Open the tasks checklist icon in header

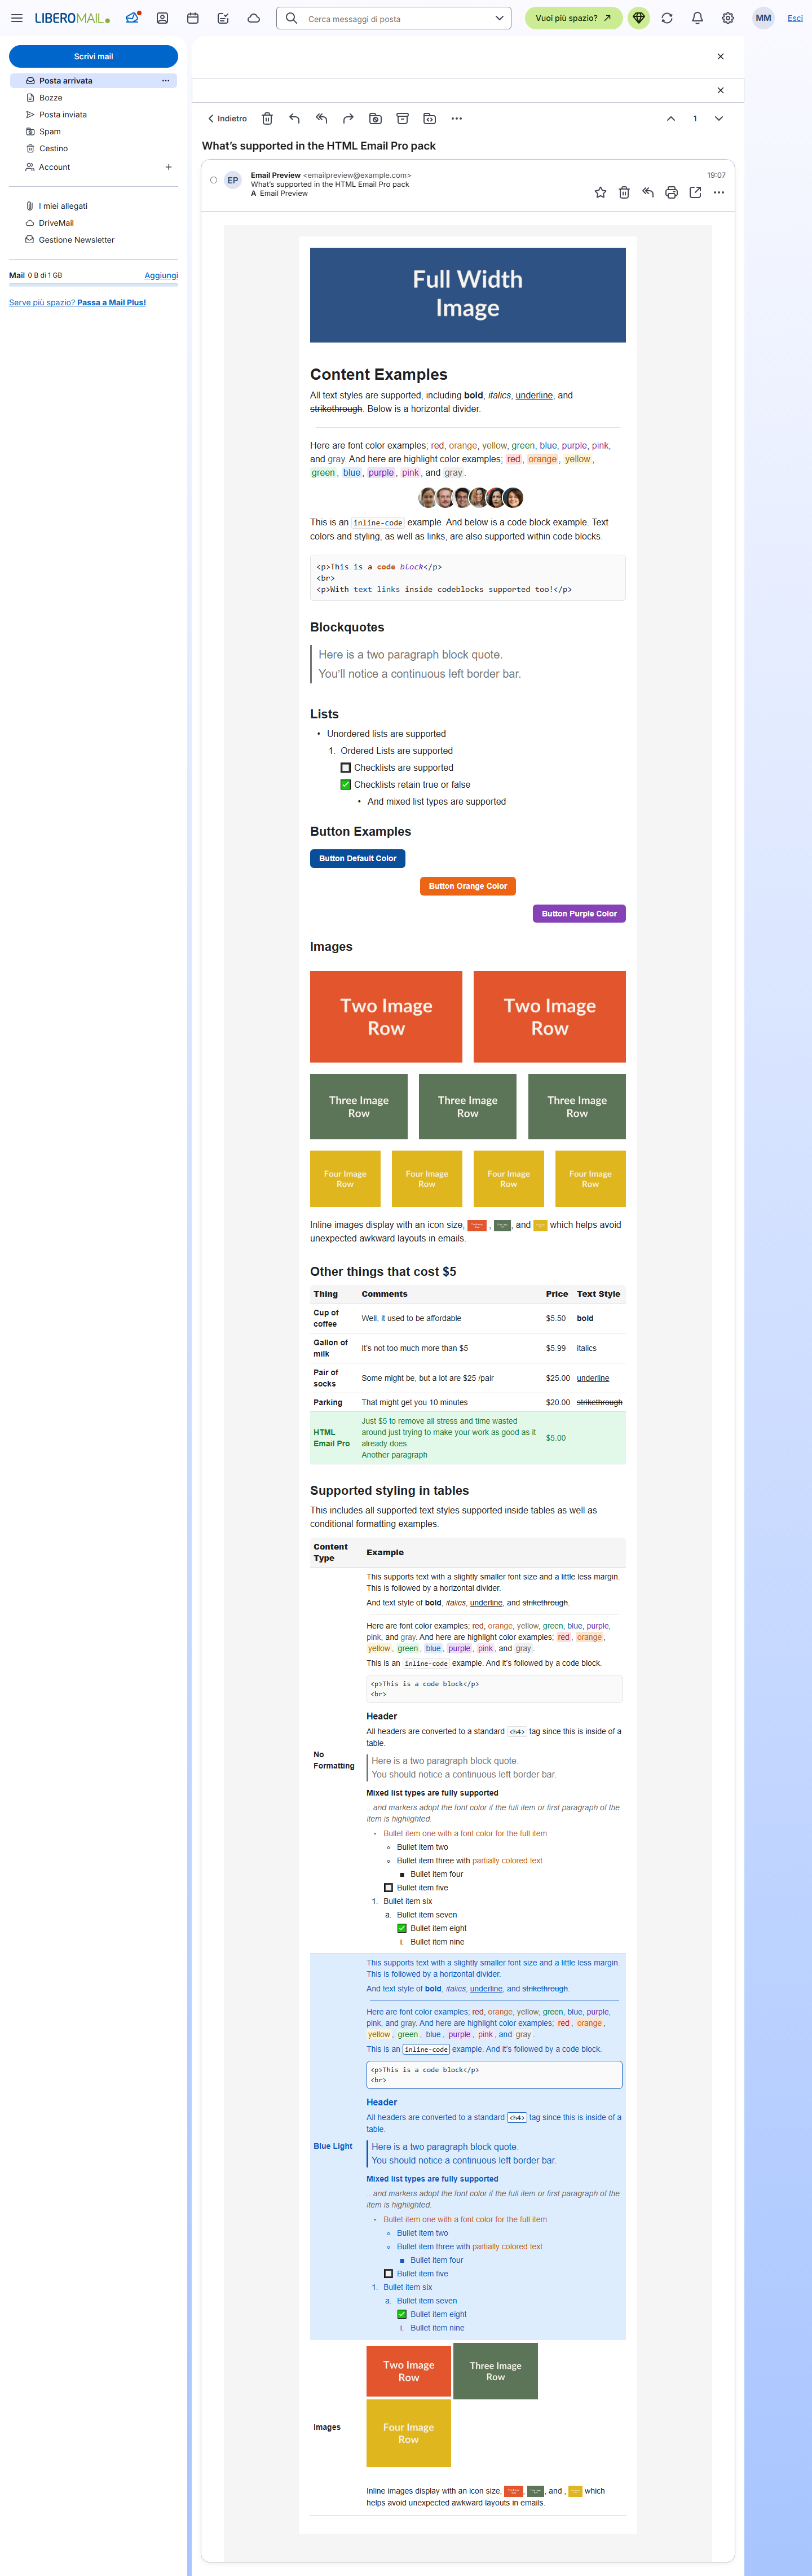tap(223, 18)
